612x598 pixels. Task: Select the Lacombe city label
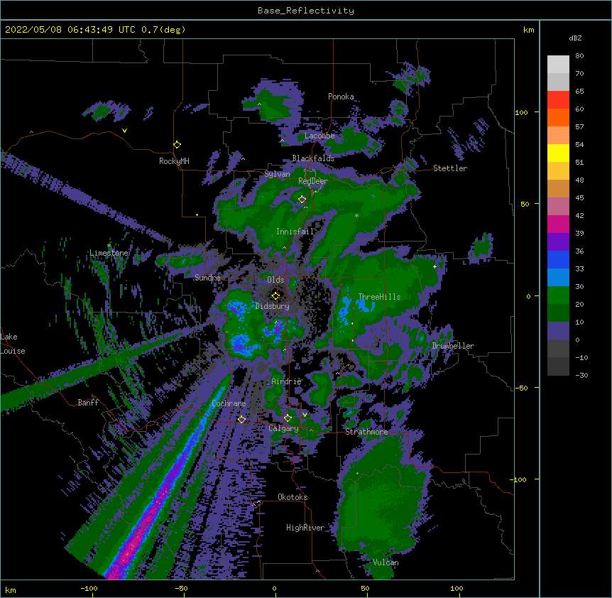319,136
